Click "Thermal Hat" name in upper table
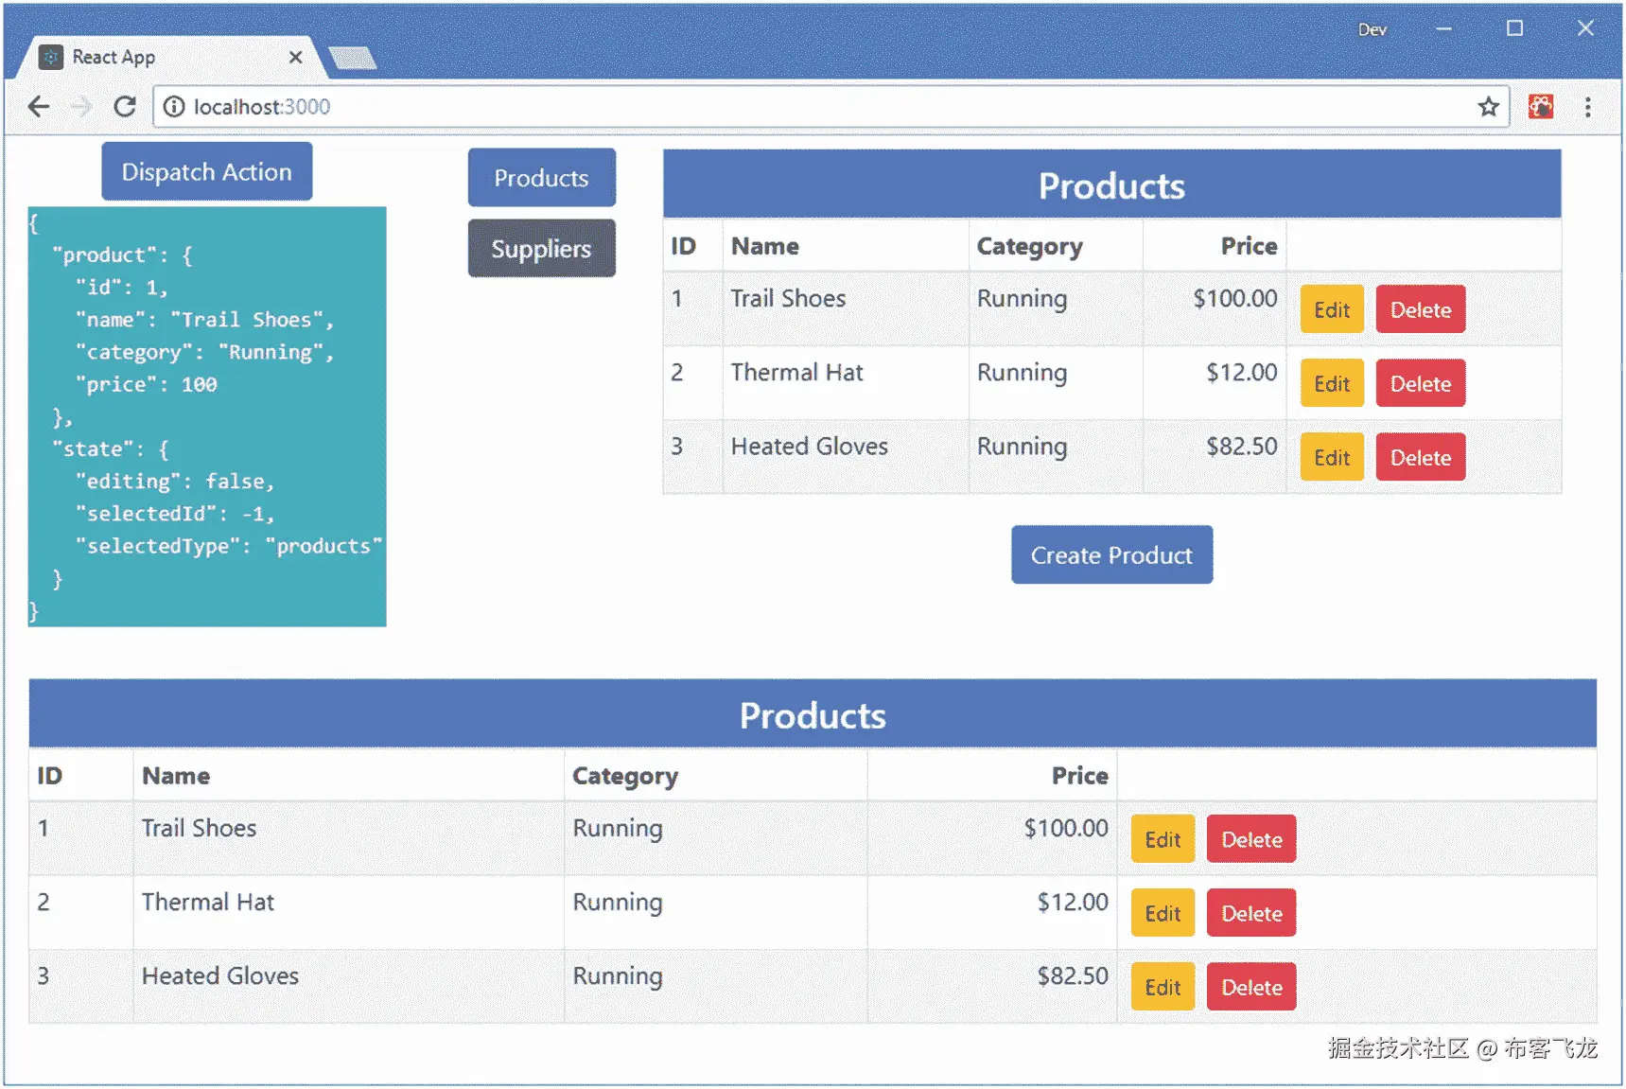This screenshot has height=1089, width=1626. click(797, 373)
